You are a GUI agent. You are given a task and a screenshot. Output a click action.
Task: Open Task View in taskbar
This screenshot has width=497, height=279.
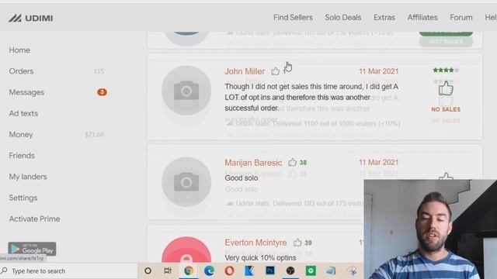(x=168, y=270)
